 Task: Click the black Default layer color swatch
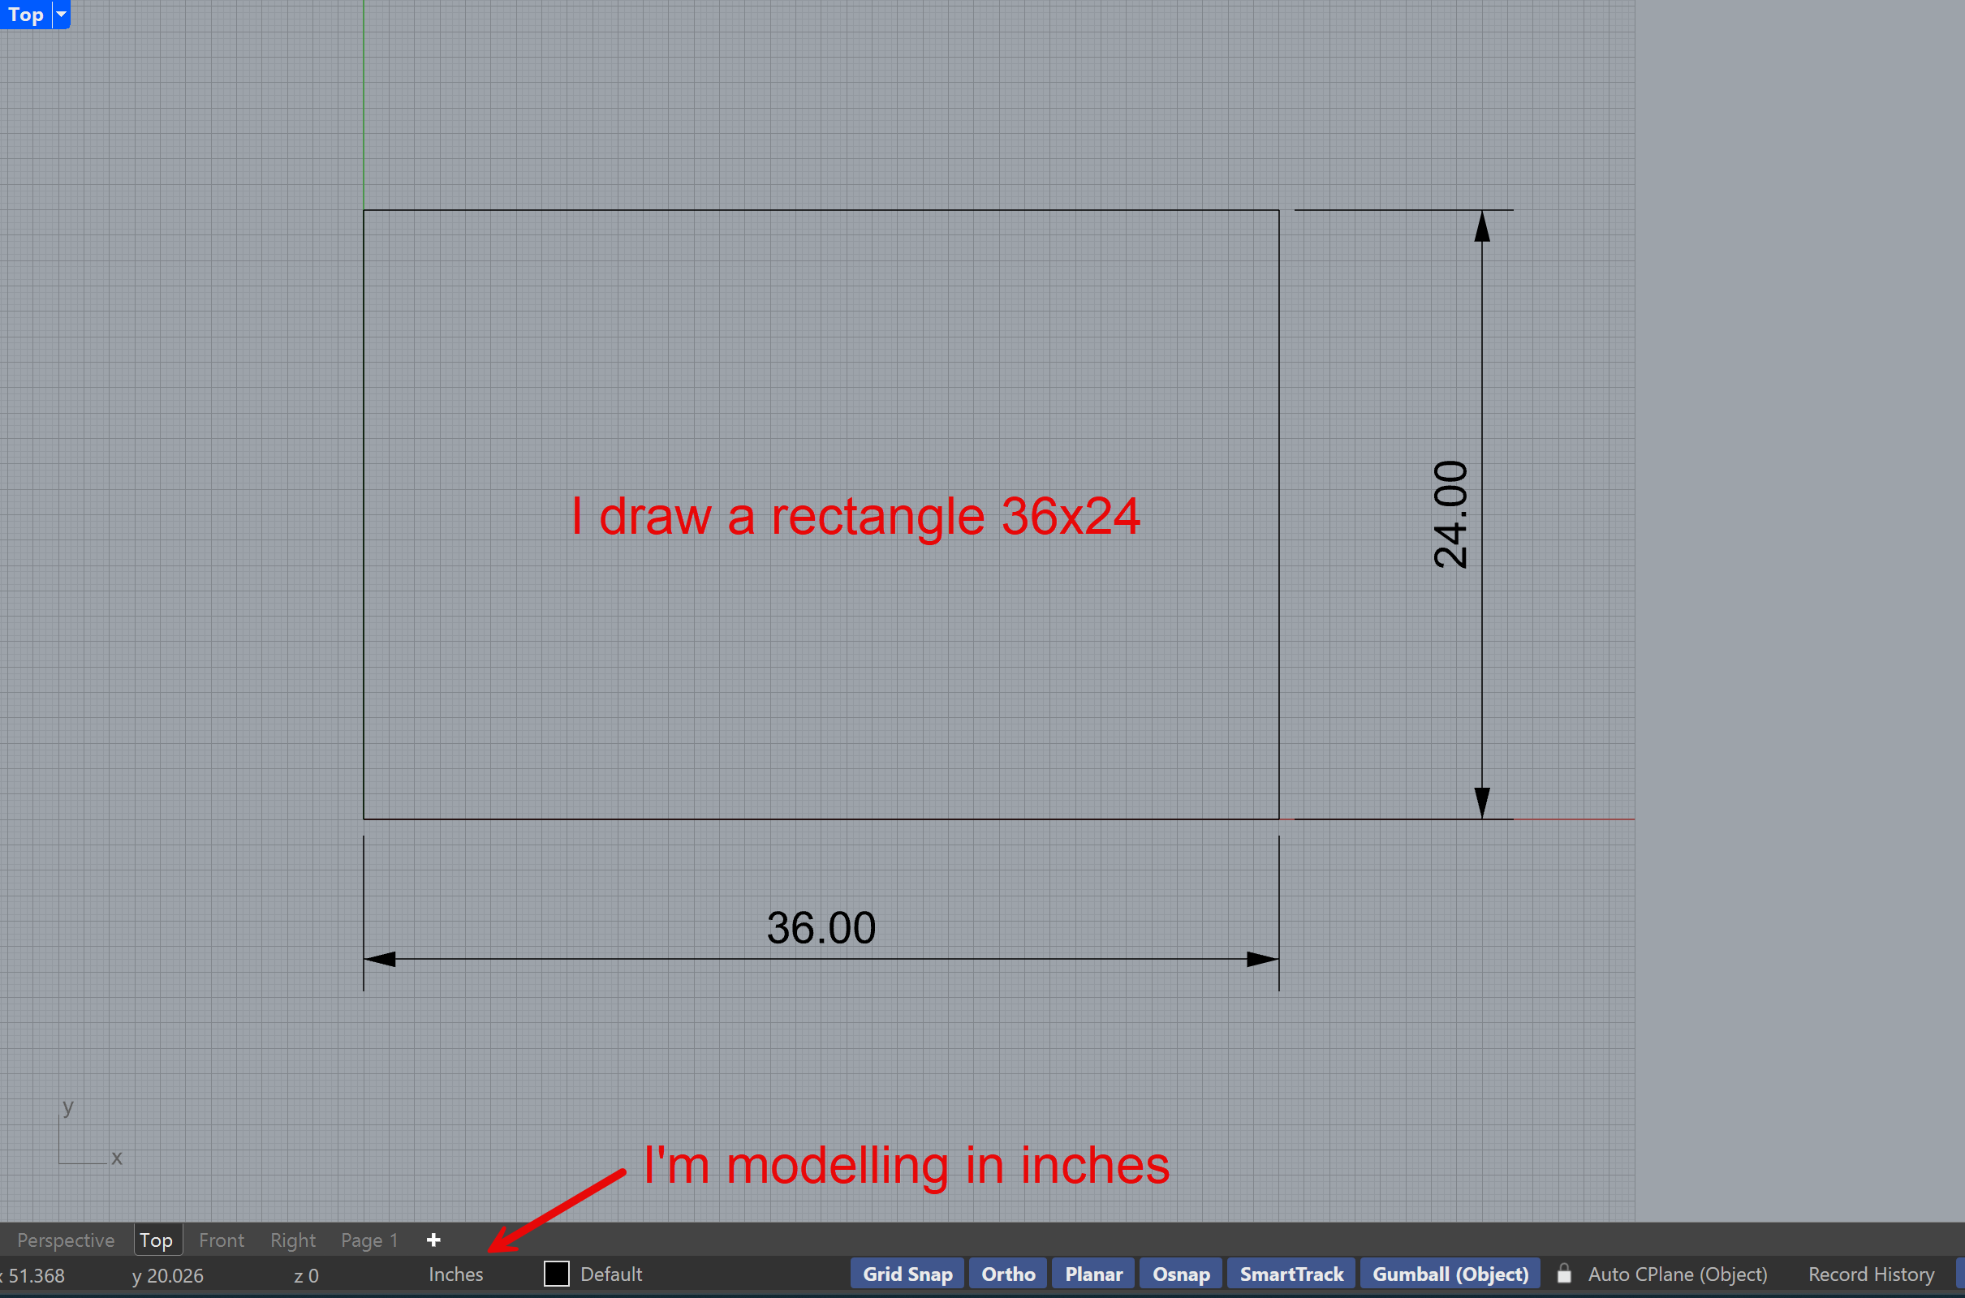click(x=557, y=1273)
